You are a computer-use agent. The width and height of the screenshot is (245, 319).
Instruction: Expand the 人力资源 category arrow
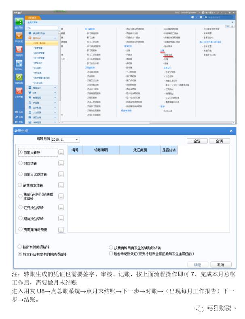(x=55, y=112)
